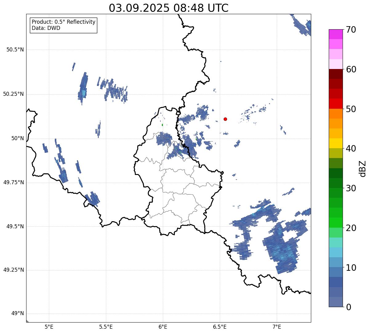Screen dimensions: 370x333
Task: Click the yellow colorbar segment above 40
Action: pyautogui.click(x=336, y=144)
